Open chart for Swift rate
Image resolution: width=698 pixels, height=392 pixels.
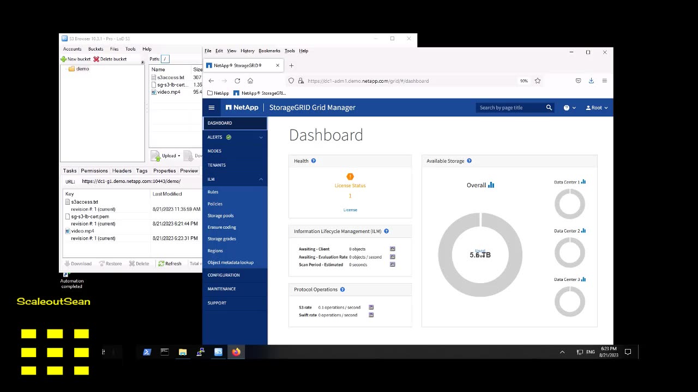[371, 315]
